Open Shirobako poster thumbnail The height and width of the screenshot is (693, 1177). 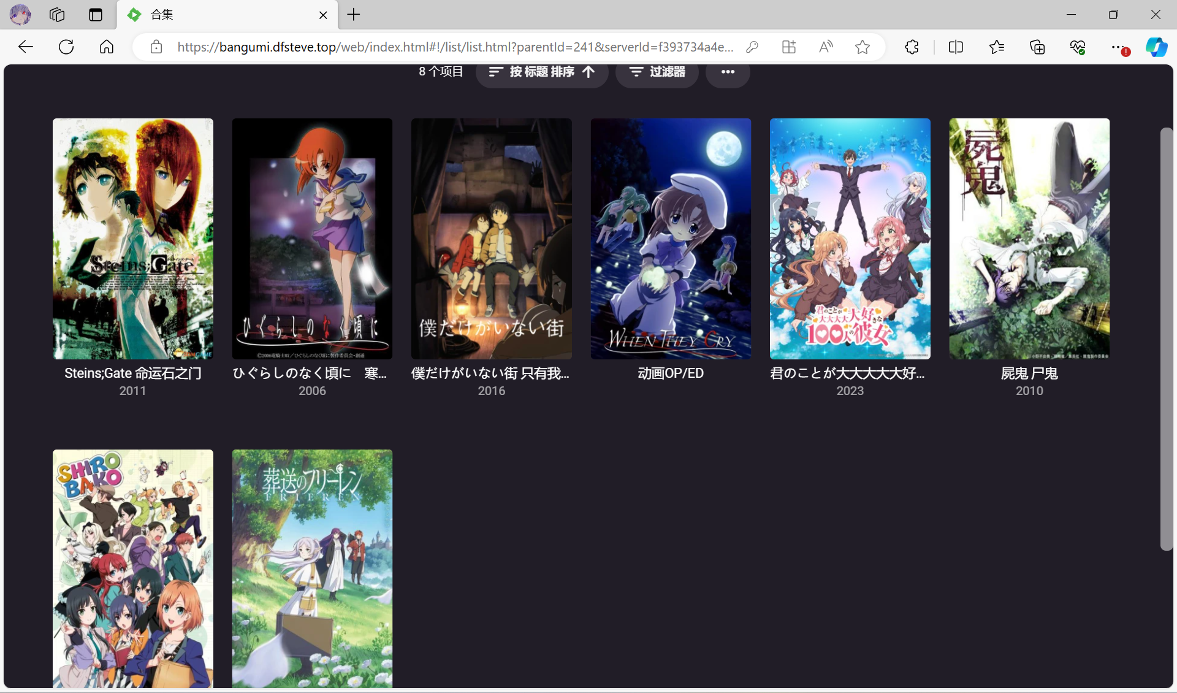(133, 569)
